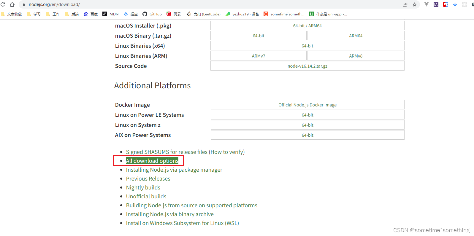Image resolution: width=474 pixels, height=236 pixels.
Task: Open the 文章收藏 bookmark folder
Action: coord(12,14)
